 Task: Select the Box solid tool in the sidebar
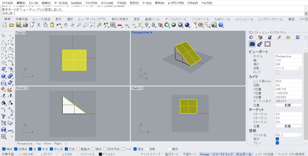pos(3,76)
